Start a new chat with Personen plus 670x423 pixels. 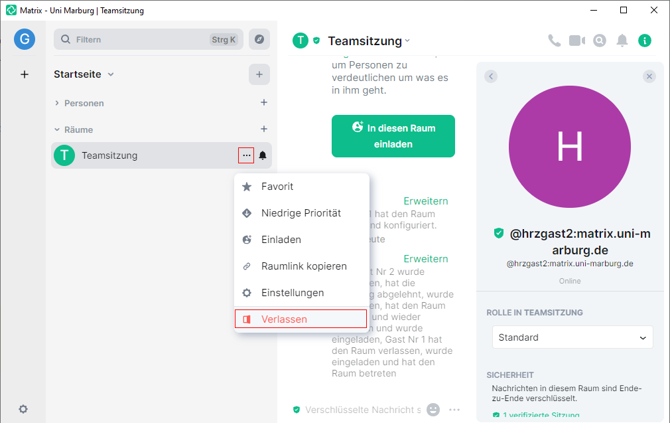(264, 103)
